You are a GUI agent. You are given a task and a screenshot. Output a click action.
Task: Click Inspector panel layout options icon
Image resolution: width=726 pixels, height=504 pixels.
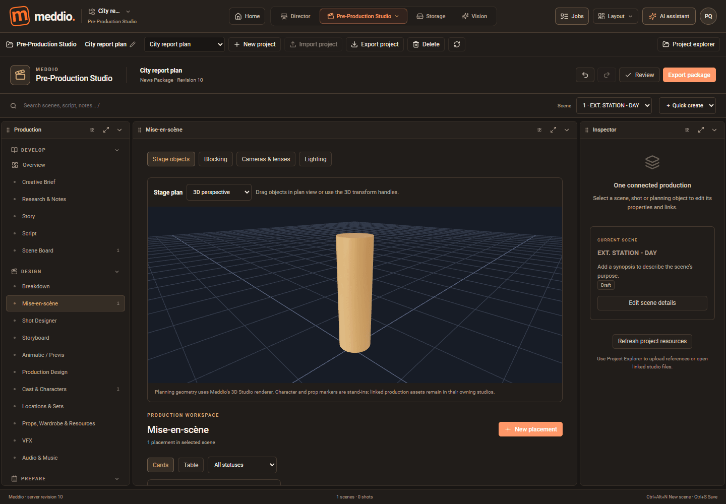[687, 130]
